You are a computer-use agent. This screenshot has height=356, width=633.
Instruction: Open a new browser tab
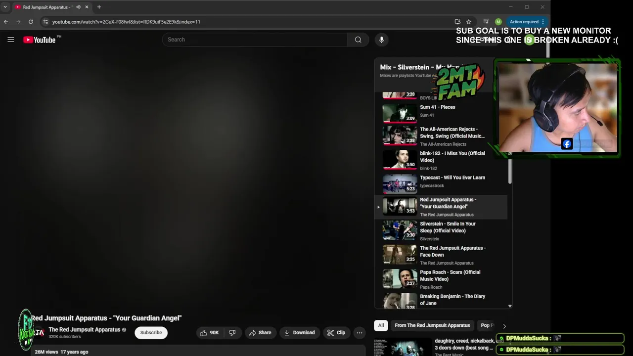pos(99,7)
